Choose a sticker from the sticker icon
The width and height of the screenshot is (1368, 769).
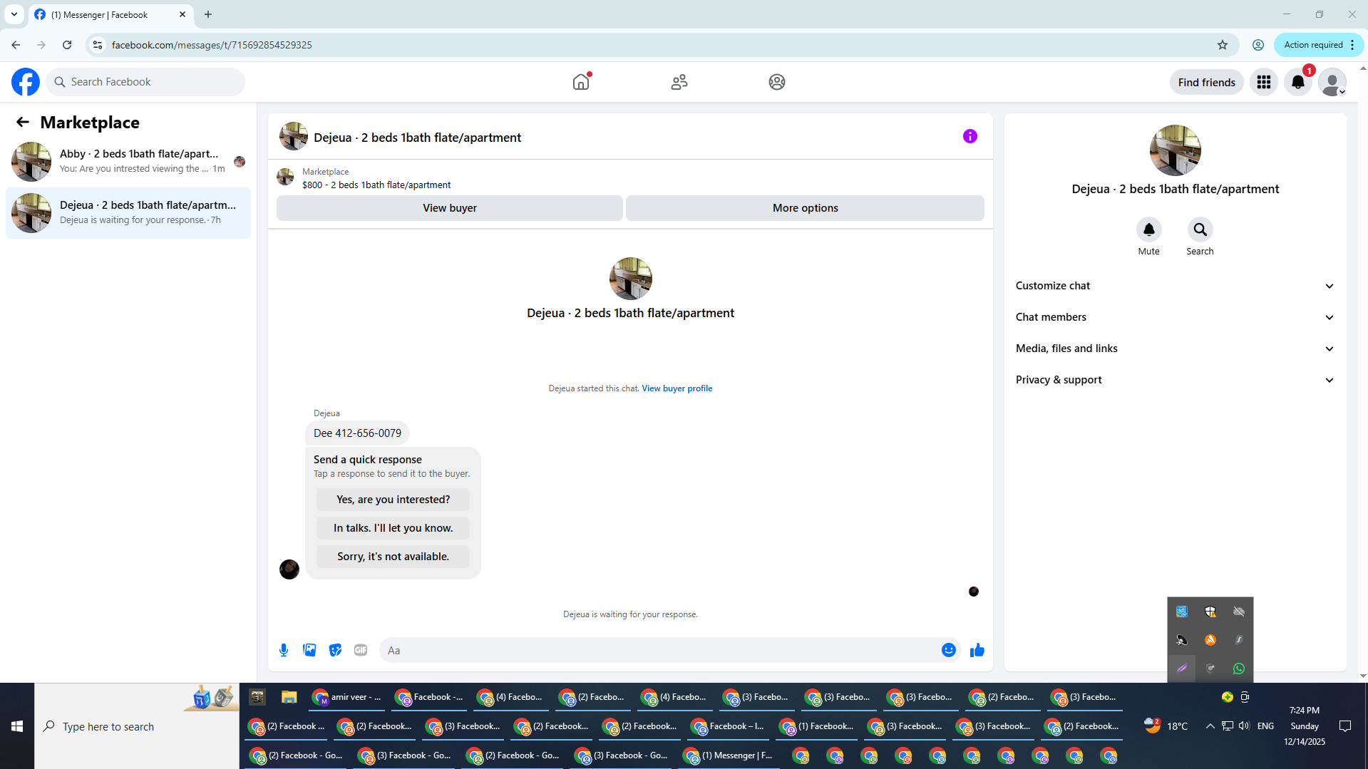click(335, 650)
